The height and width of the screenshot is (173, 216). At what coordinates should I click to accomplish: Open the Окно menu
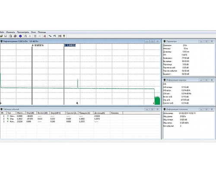coord(33,32)
